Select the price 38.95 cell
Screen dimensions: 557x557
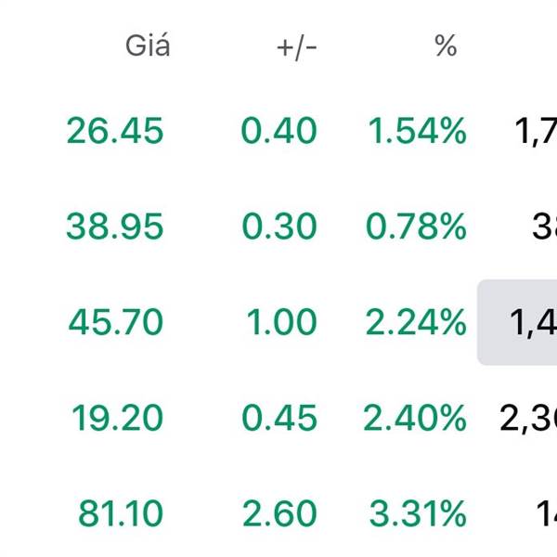click(115, 227)
